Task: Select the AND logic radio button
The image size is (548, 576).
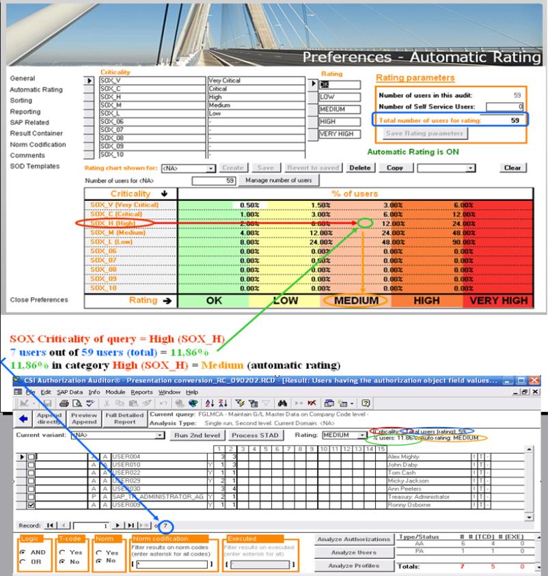Action: pos(23,552)
